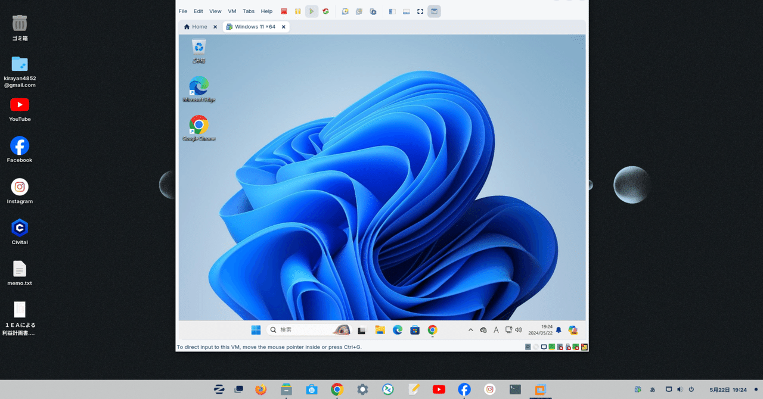Toggle the library sidebar panel

[x=392, y=11]
